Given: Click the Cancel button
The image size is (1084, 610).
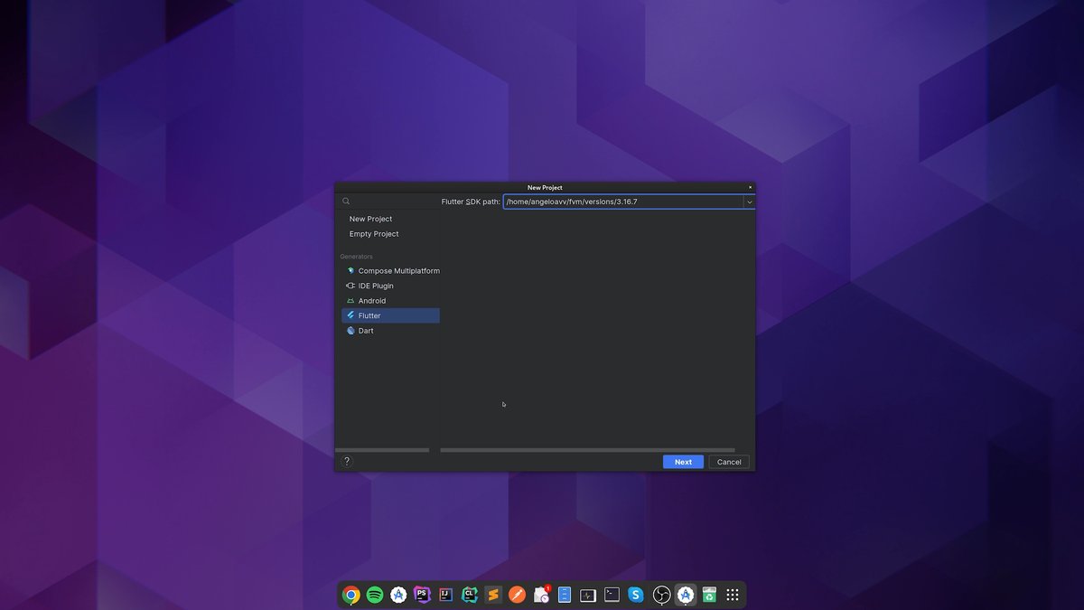Looking at the screenshot, I should click(729, 462).
